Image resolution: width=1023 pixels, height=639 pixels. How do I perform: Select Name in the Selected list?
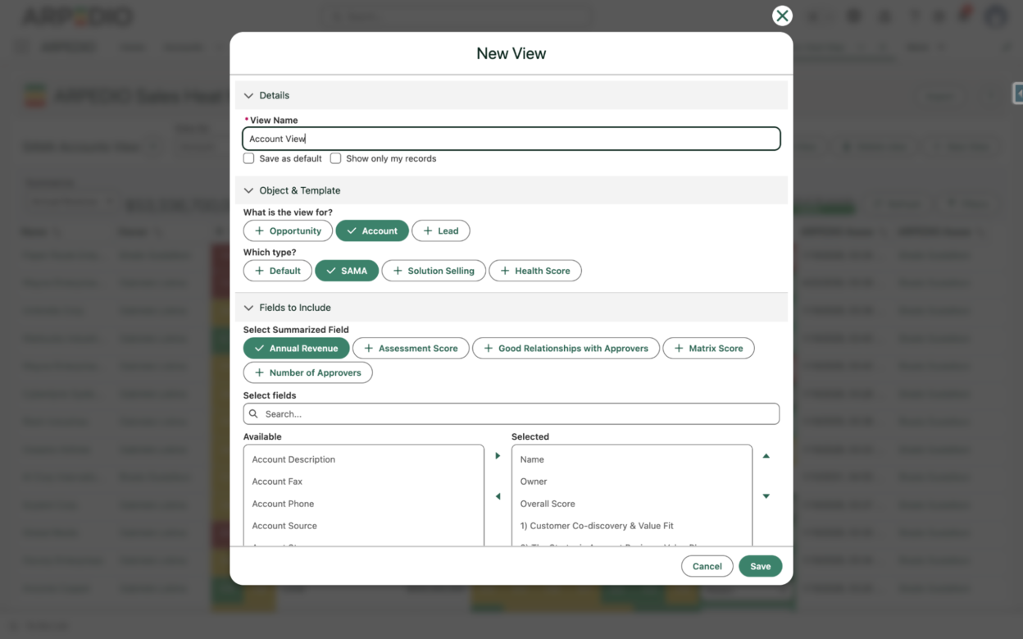click(x=632, y=459)
